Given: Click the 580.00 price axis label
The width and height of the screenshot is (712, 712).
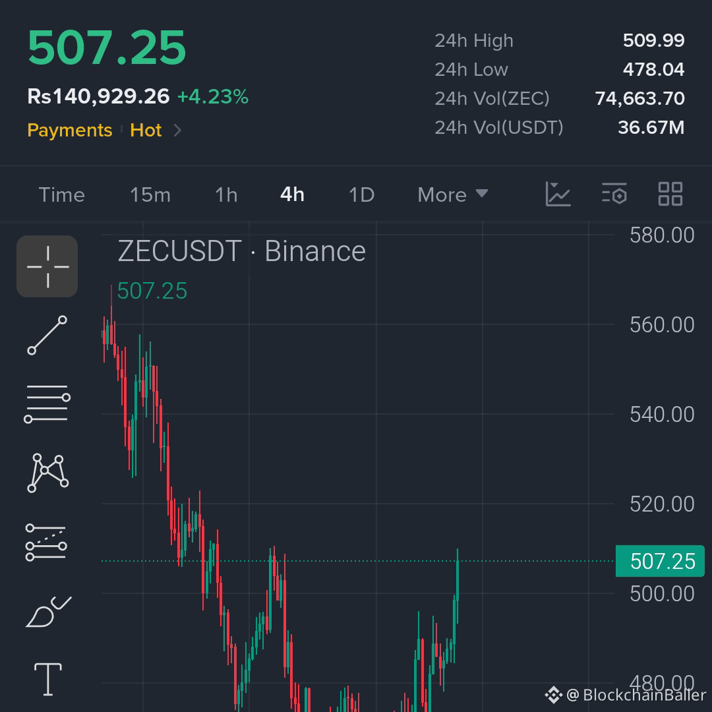Looking at the screenshot, I should coord(662,235).
